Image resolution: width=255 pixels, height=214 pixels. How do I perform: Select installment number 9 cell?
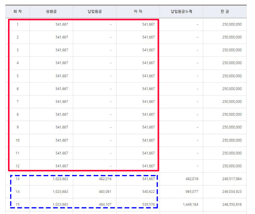pyautogui.click(x=17, y=127)
